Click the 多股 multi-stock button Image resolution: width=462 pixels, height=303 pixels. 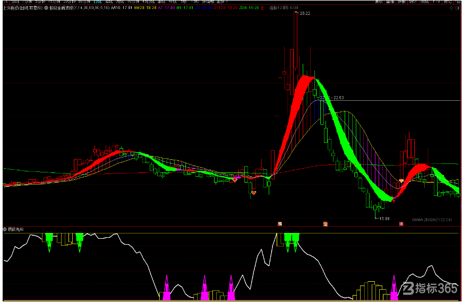tap(401, 2)
